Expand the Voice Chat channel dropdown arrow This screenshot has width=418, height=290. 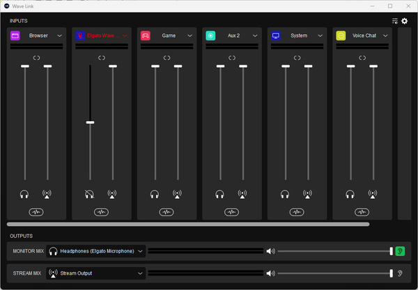(385, 35)
